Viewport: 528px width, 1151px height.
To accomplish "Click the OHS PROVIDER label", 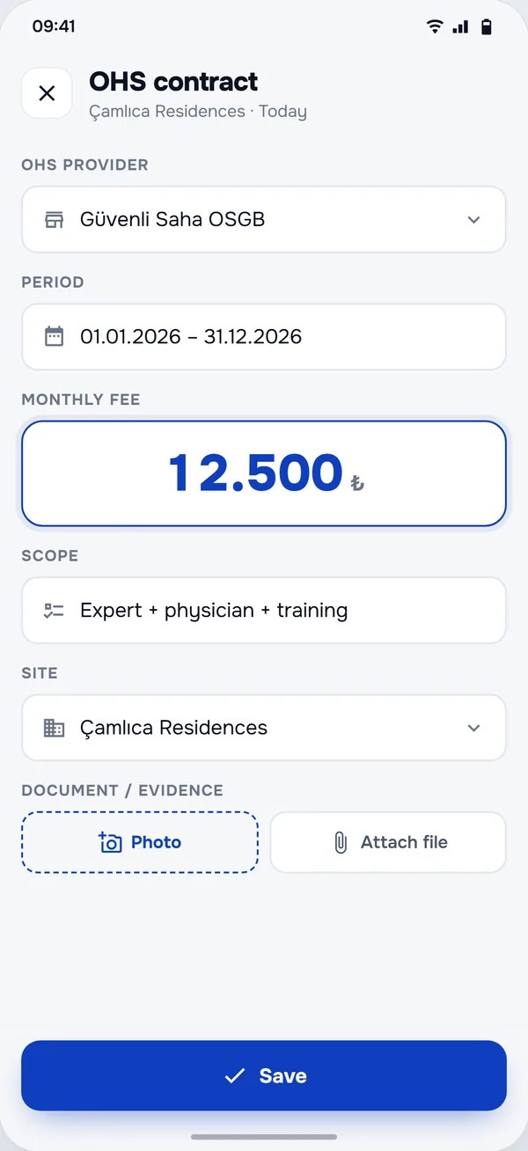I will pyautogui.click(x=85, y=165).
